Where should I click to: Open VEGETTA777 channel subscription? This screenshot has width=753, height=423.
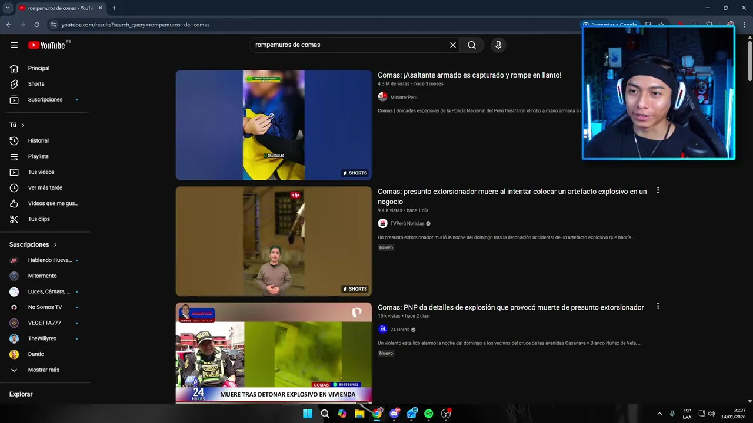(45, 323)
